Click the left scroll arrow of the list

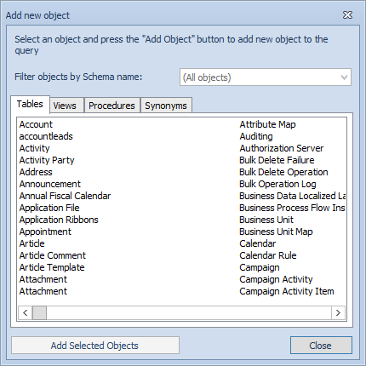[26, 312]
